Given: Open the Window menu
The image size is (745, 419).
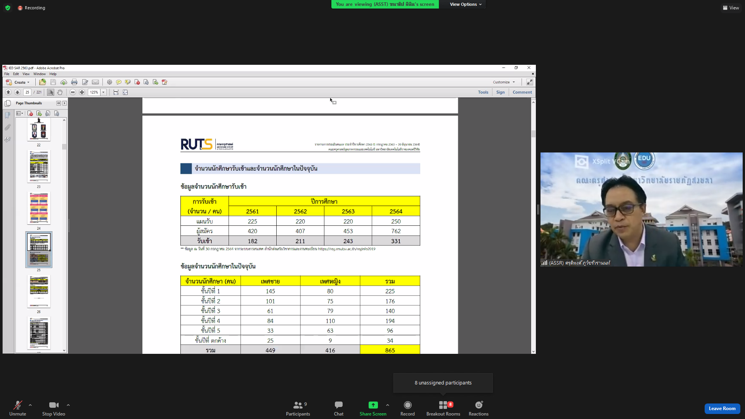Looking at the screenshot, I should pos(40,74).
